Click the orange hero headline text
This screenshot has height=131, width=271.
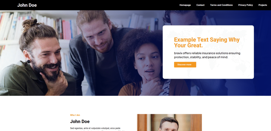207,43
